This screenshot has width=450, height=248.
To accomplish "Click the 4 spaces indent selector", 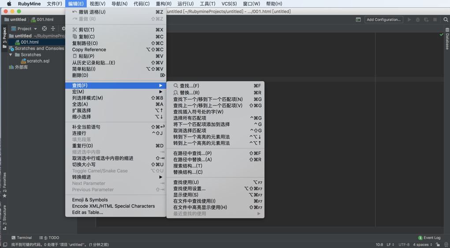I will [x=422, y=244].
